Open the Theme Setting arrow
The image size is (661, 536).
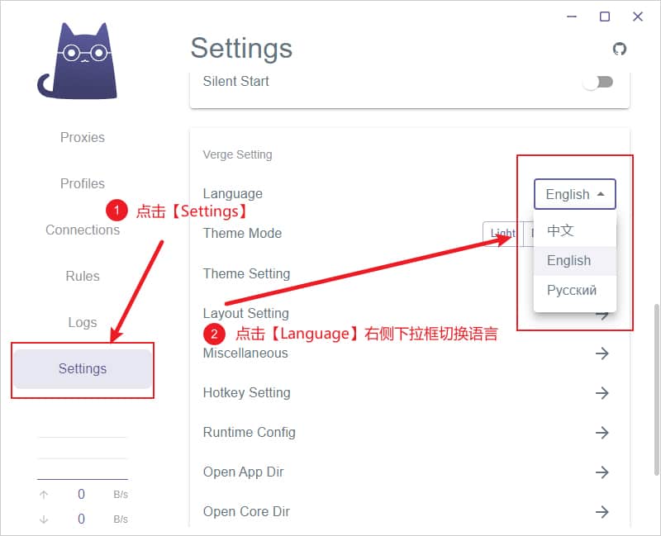pyautogui.click(x=602, y=273)
